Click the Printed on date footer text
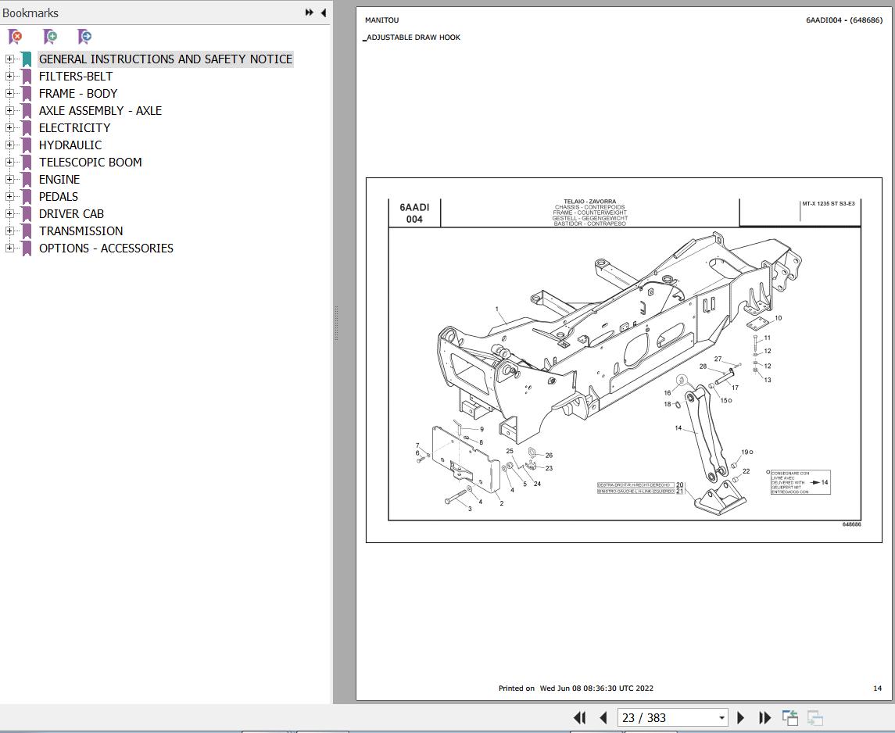Screen dimensions: 895x733 tap(576, 688)
